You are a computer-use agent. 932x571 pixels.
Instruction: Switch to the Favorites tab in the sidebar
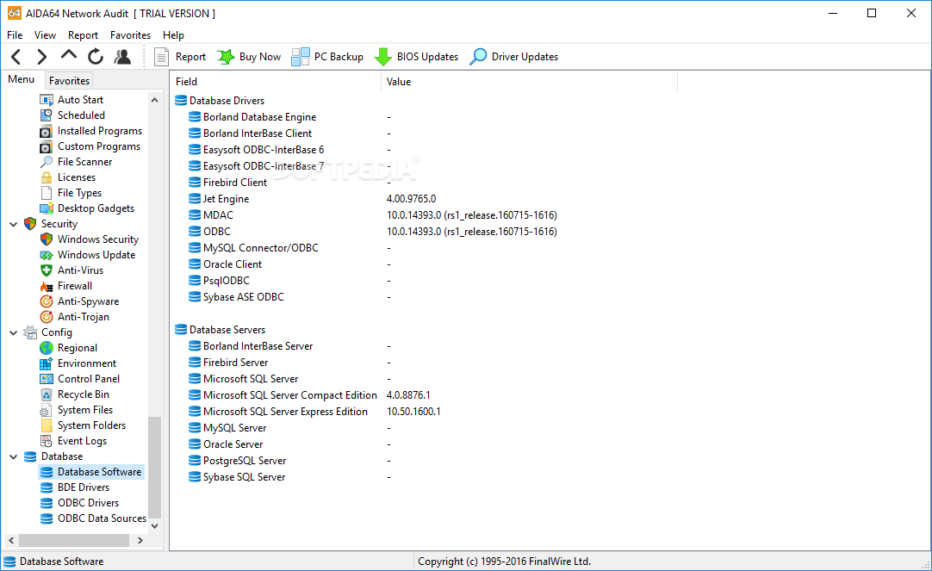point(69,80)
